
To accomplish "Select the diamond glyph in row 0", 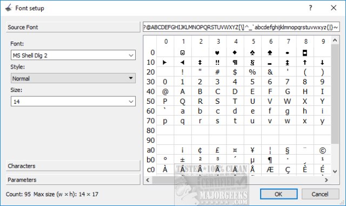I will pyautogui.click(x=235, y=52).
